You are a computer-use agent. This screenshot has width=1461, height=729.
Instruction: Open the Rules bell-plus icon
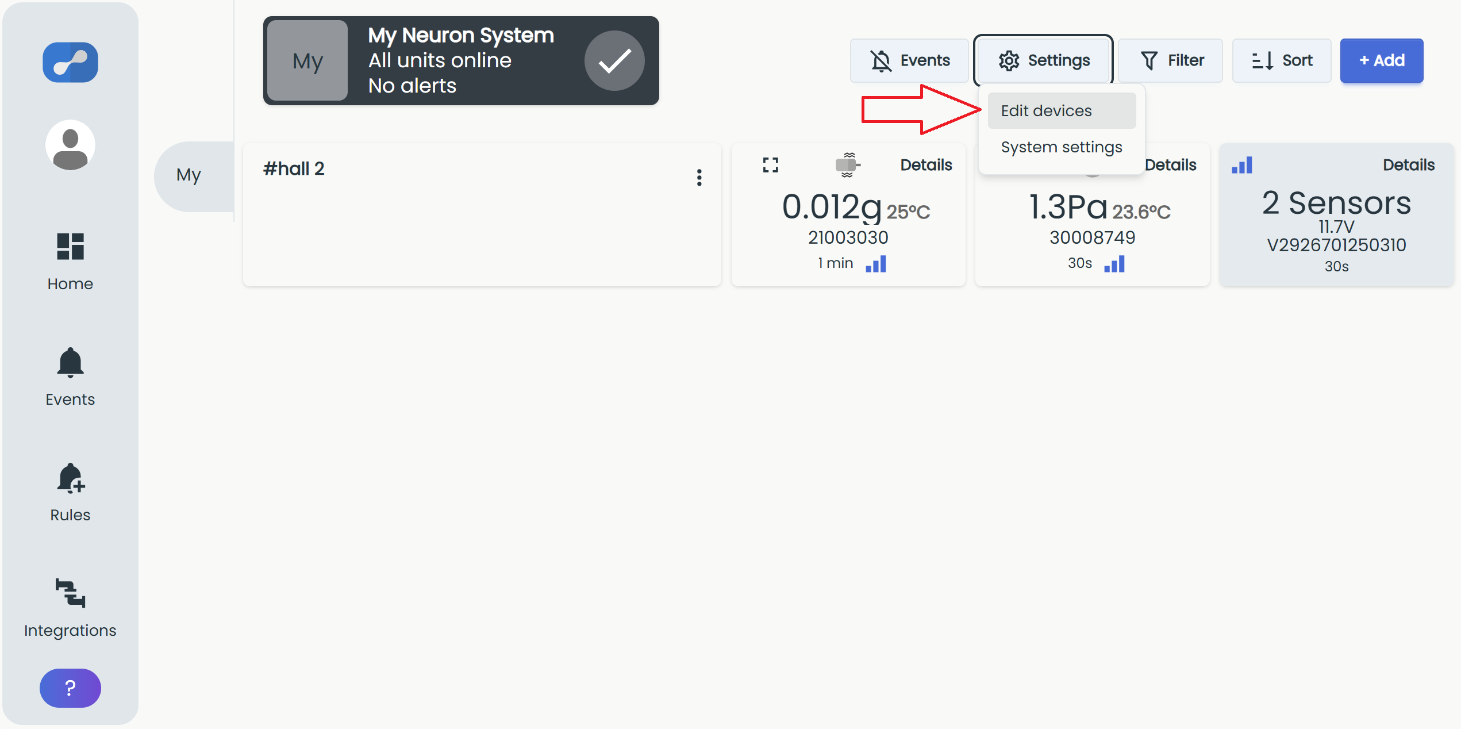[70, 479]
